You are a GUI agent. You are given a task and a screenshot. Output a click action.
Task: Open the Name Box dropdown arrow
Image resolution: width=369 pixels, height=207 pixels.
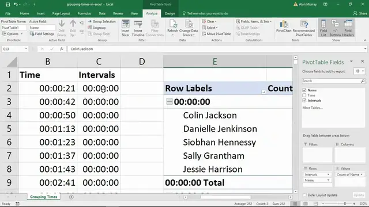point(26,49)
